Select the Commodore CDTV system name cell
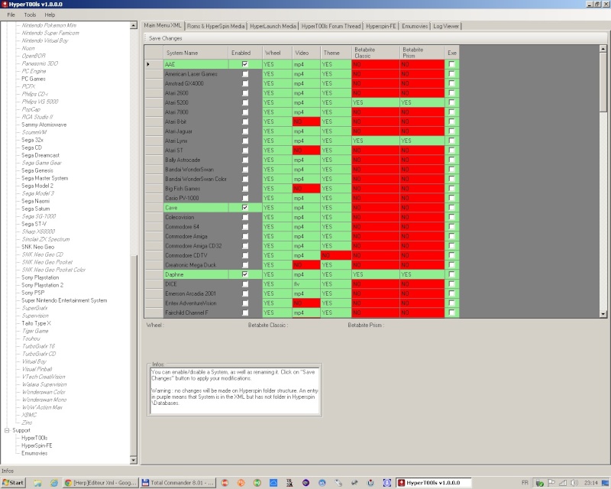This screenshot has height=489, width=611. click(196, 255)
